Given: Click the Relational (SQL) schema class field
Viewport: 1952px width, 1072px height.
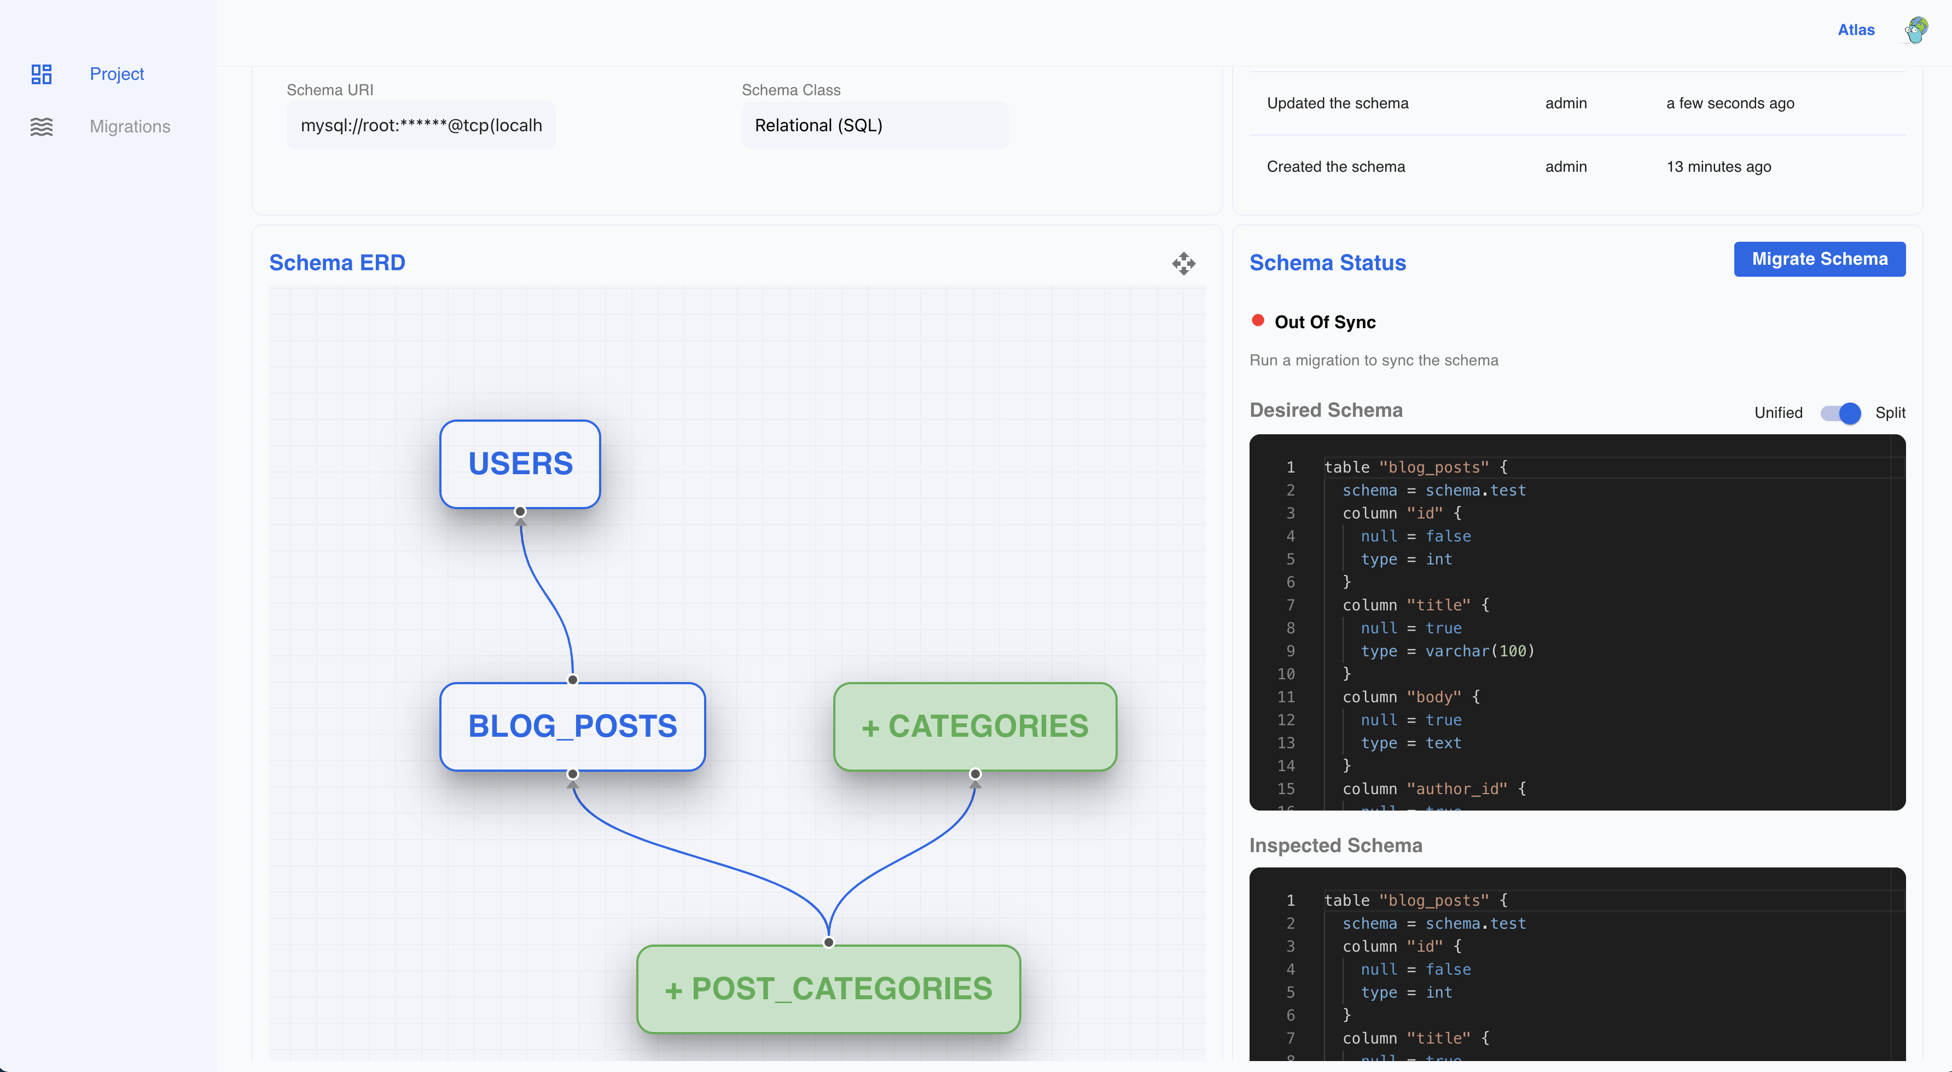Looking at the screenshot, I should 874,125.
